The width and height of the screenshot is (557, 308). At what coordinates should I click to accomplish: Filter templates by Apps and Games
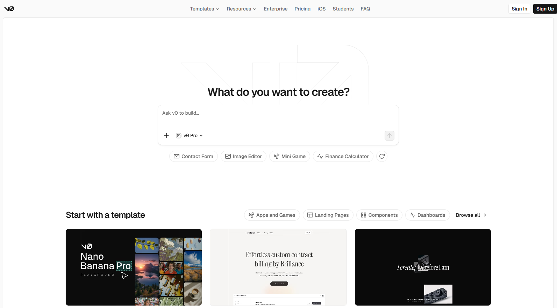tap(272, 215)
